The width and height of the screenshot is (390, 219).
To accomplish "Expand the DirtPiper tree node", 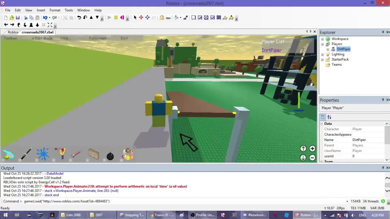I will point(328,49).
